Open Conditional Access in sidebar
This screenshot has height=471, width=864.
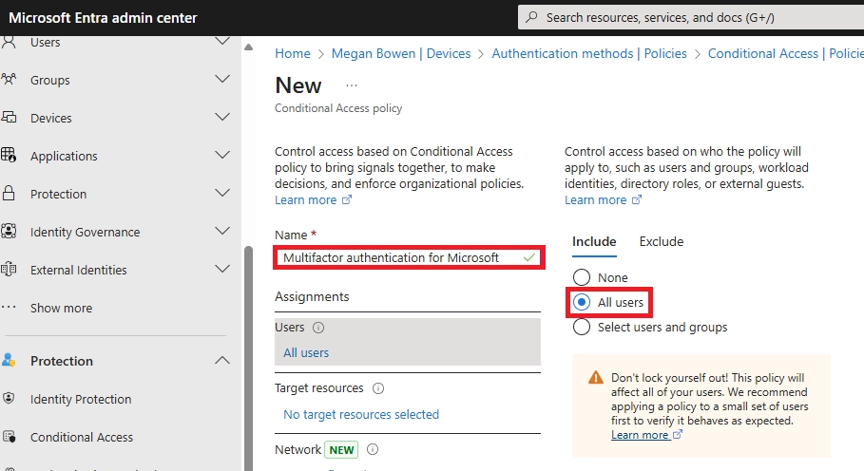click(x=82, y=437)
